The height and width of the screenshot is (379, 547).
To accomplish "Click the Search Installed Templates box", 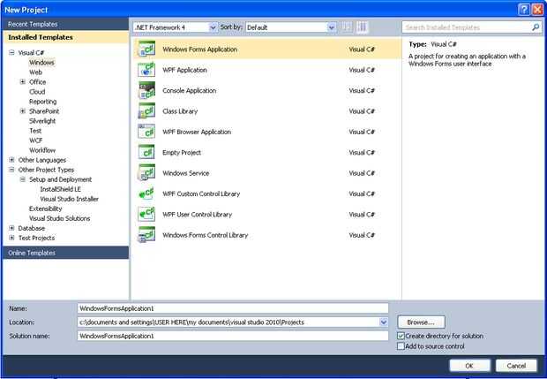I will pos(472,27).
